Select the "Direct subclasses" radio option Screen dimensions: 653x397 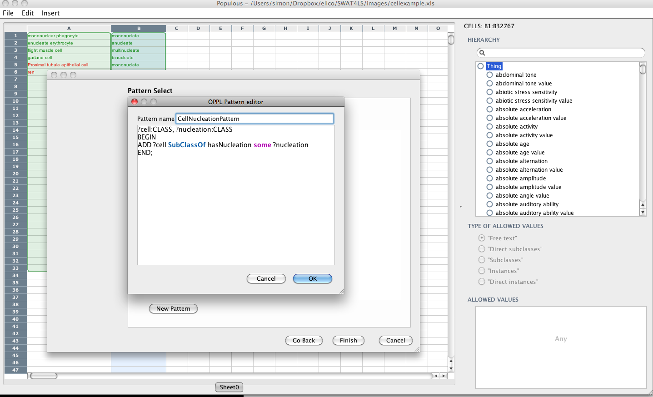point(482,249)
